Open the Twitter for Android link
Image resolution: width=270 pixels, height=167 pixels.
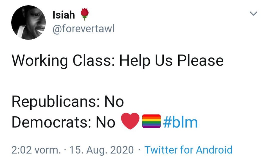tap(188, 150)
